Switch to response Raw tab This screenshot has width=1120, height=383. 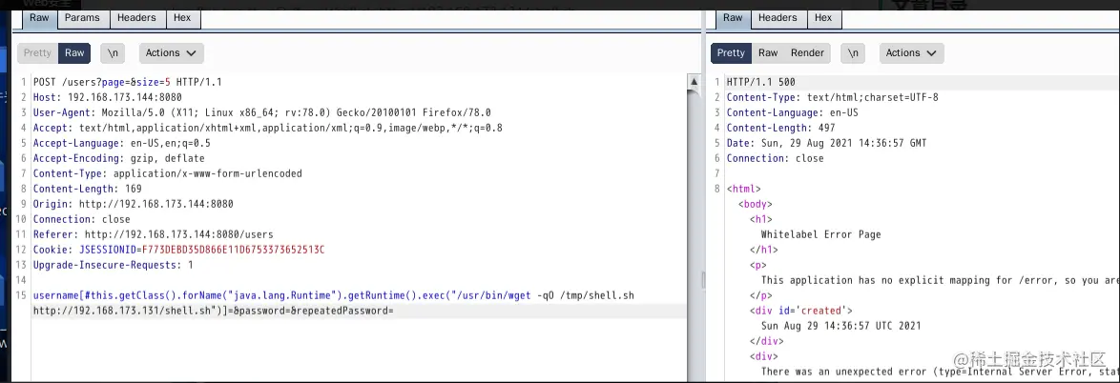(x=733, y=18)
